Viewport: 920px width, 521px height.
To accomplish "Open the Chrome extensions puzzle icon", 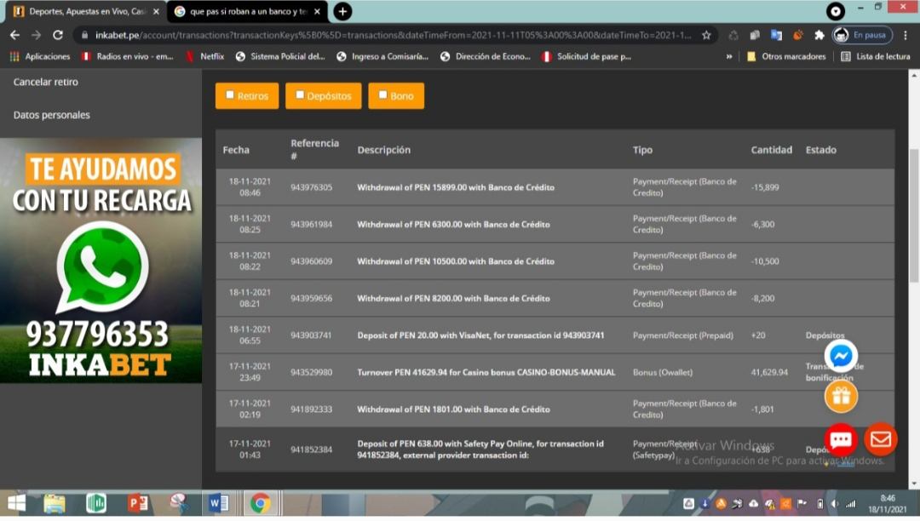I will (819, 35).
